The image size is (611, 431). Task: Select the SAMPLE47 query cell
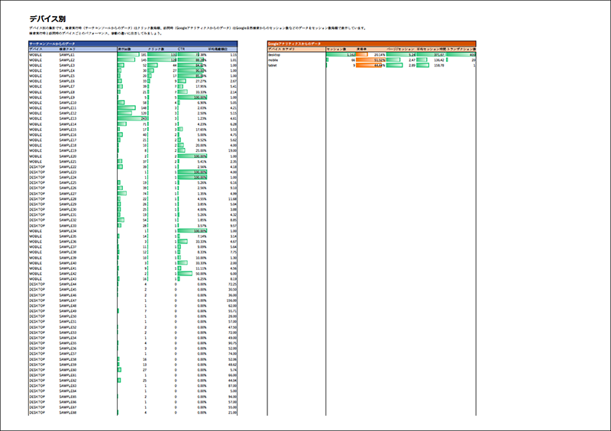68,301
